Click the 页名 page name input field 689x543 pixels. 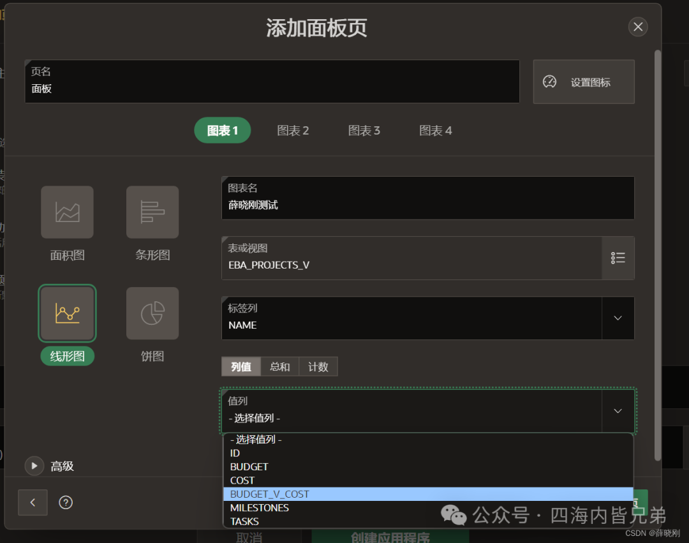(x=272, y=82)
